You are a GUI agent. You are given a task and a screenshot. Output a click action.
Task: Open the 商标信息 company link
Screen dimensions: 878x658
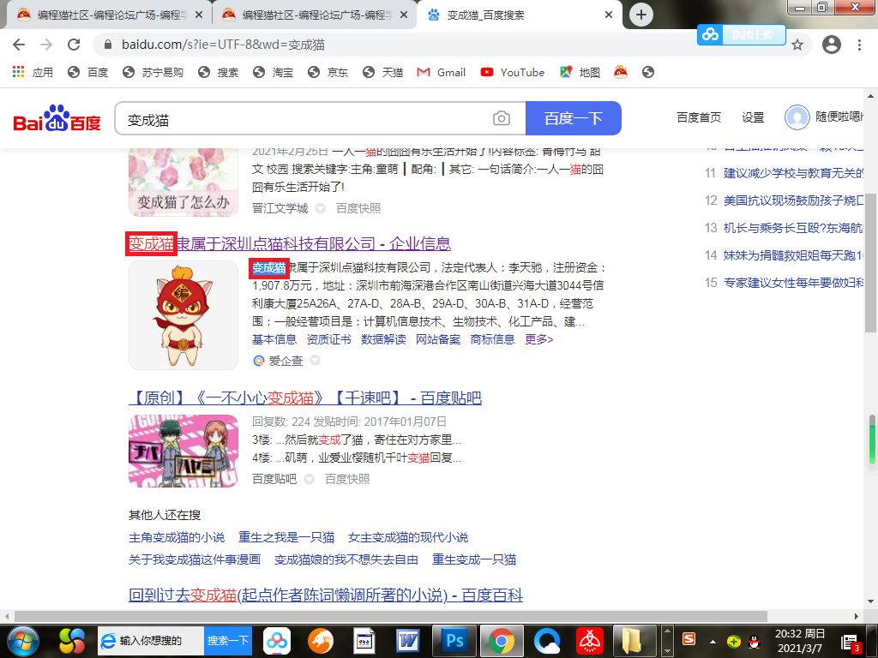tap(492, 339)
